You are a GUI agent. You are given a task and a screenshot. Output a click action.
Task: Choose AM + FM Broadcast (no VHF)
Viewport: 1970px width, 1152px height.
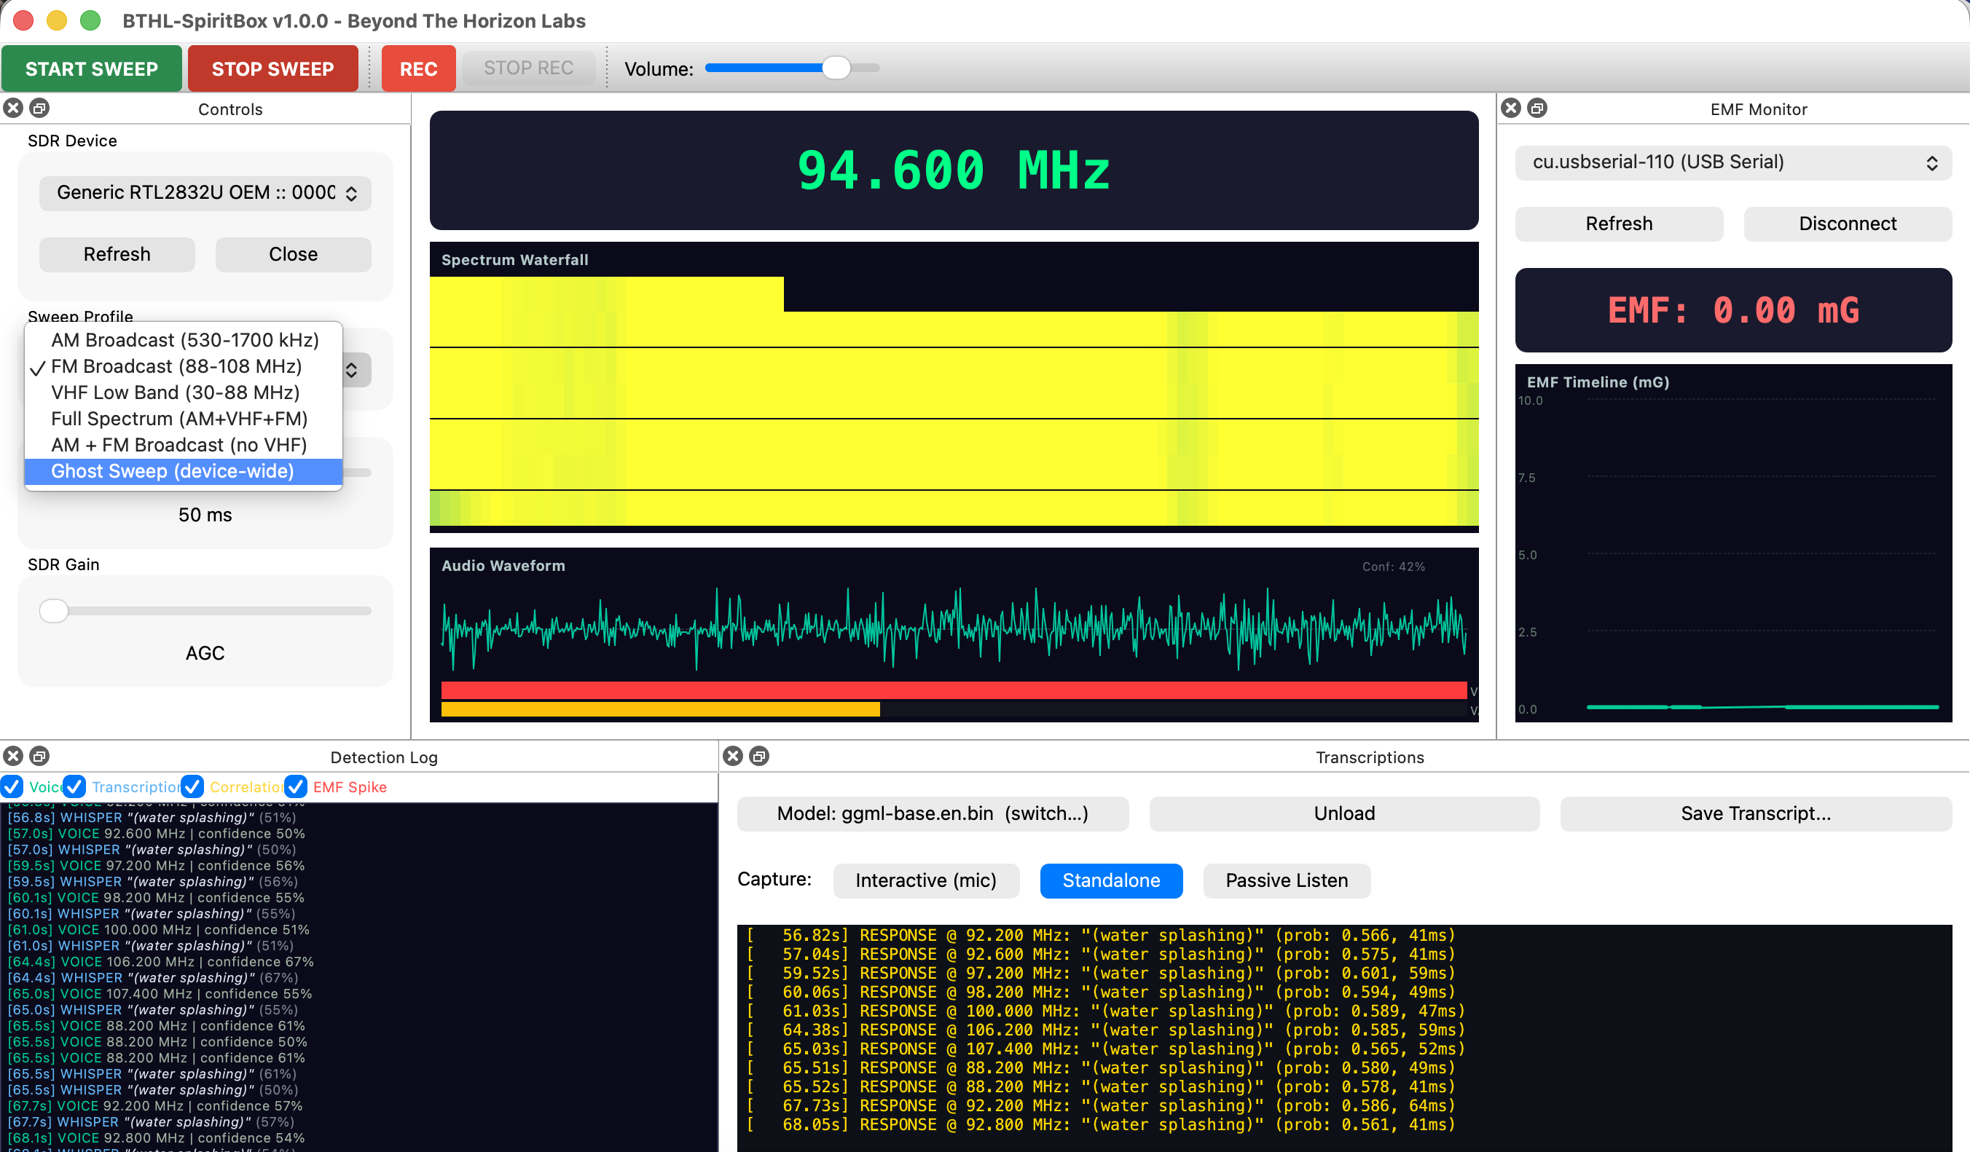pyautogui.click(x=184, y=445)
